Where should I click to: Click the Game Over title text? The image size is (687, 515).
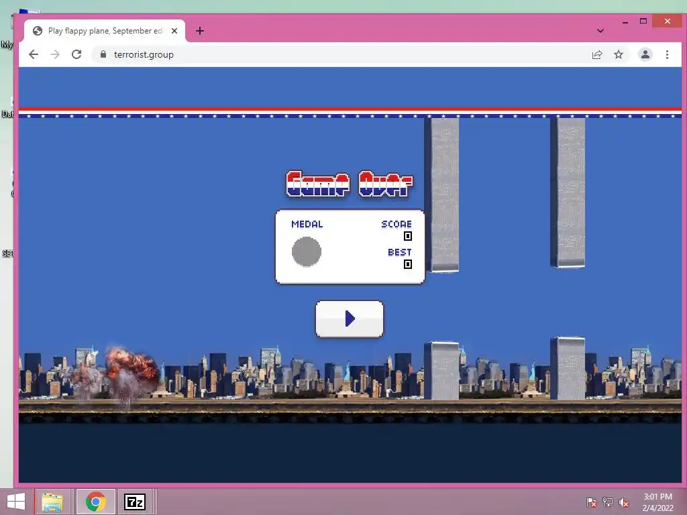[x=349, y=184]
